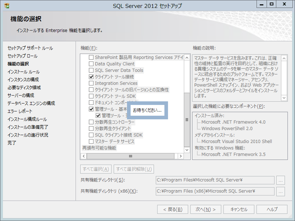
Task: Click すべて選択解除(U) button
Action: point(134,169)
